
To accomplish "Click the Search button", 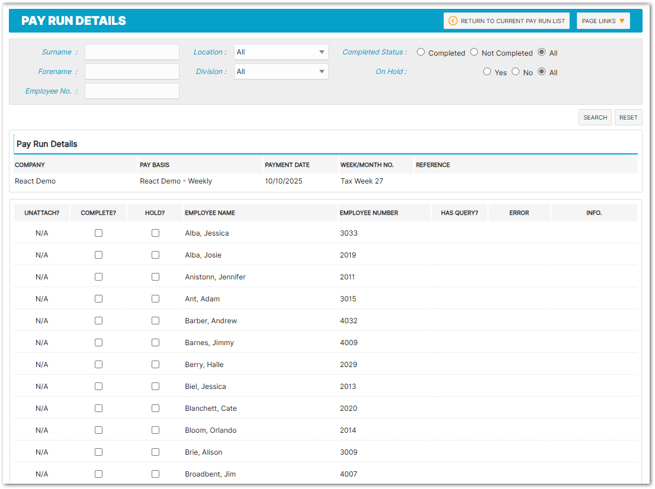I will coord(595,117).
